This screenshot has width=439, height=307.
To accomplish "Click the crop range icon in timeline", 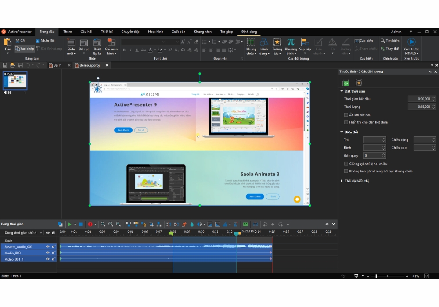I will 151,224.
